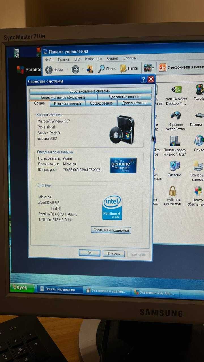
Task: Click the Up folder icon in the toolbar
Action: 90,69
